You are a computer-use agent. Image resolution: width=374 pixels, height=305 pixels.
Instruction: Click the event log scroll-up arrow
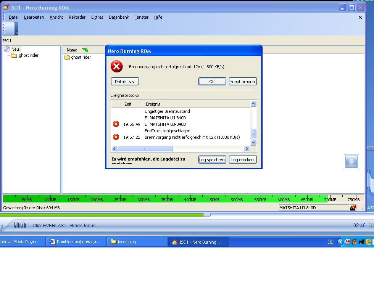tap(253, 104)
